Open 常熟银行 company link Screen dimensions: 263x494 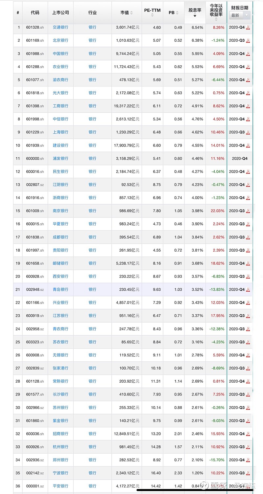click(60, 382)
